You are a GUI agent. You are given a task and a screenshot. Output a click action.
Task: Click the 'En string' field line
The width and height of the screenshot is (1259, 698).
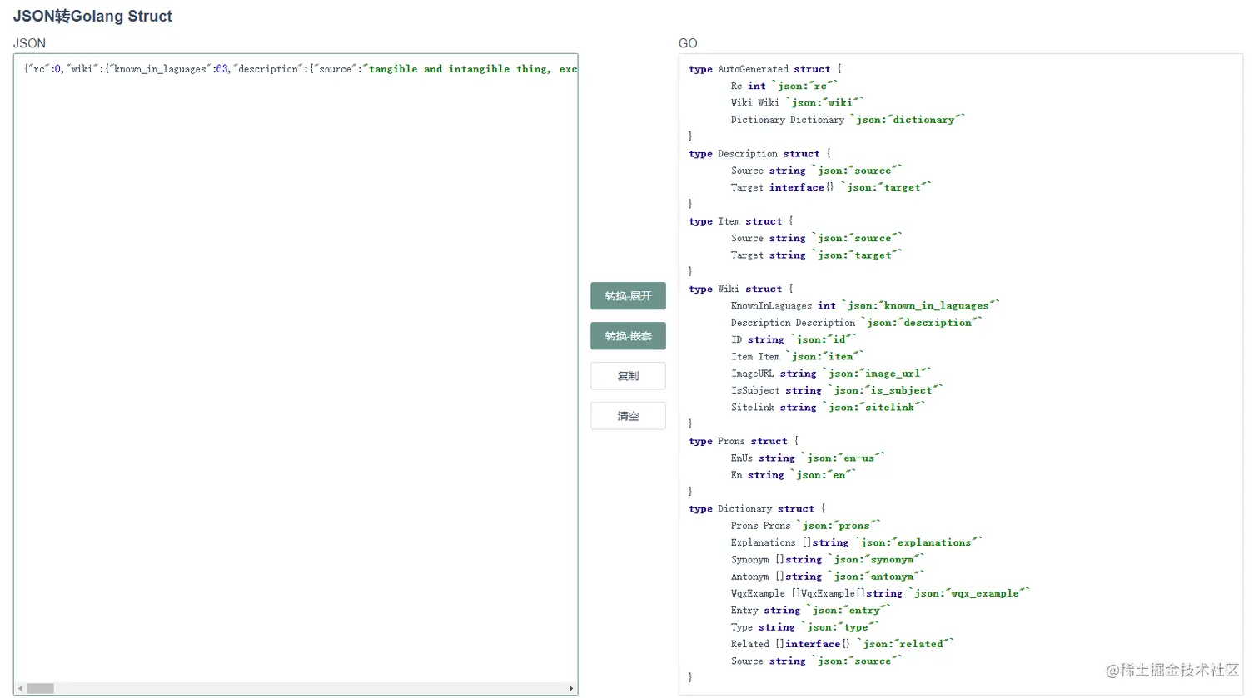click(x=794, y=475)
